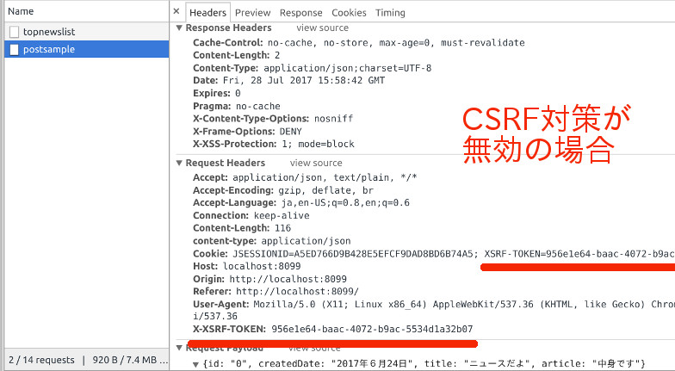
Task: Click the Accept-Encoding header line
Action: tap(283, 189)
